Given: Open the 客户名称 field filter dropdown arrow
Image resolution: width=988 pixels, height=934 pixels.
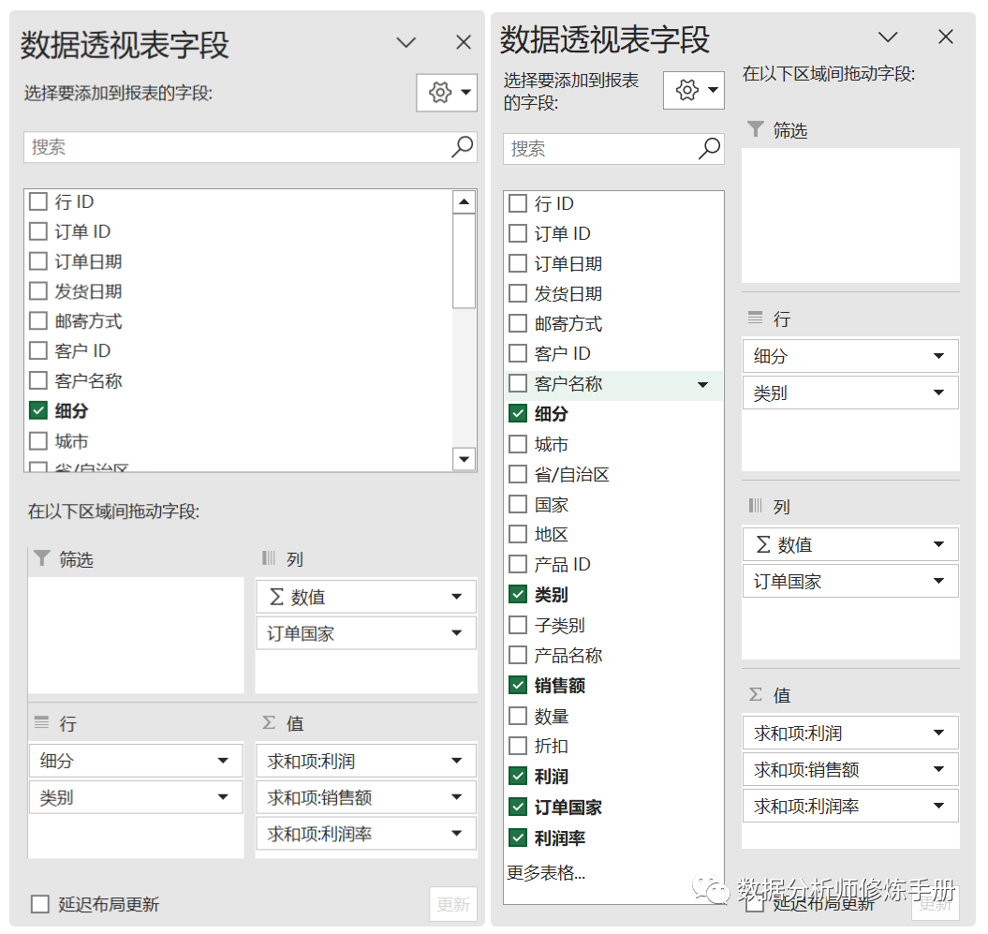Looking at the screenshot, I should (703, 385).
